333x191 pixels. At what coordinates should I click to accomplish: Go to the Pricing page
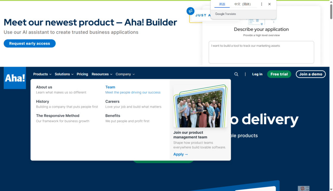pos(82,74)
